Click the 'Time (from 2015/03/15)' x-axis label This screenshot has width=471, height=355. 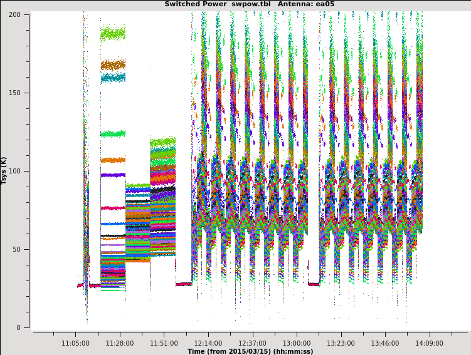250,351
